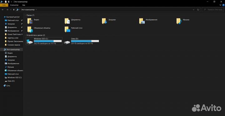
Task: Open Музыка in the sidebar
Action: point(9,67)
